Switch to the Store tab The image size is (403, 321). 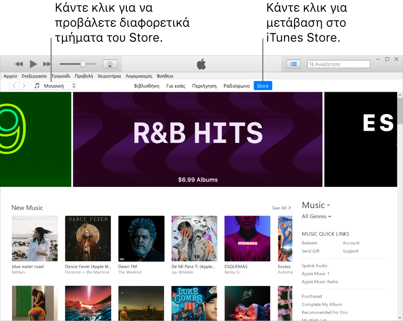(263, 86)
